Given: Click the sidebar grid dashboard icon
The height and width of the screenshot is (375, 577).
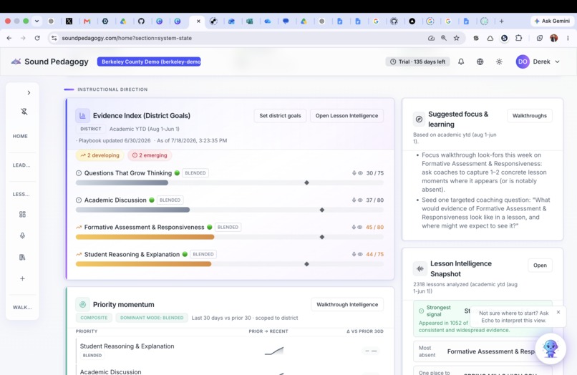Looking at the screenshot, I should pos(22,214).
